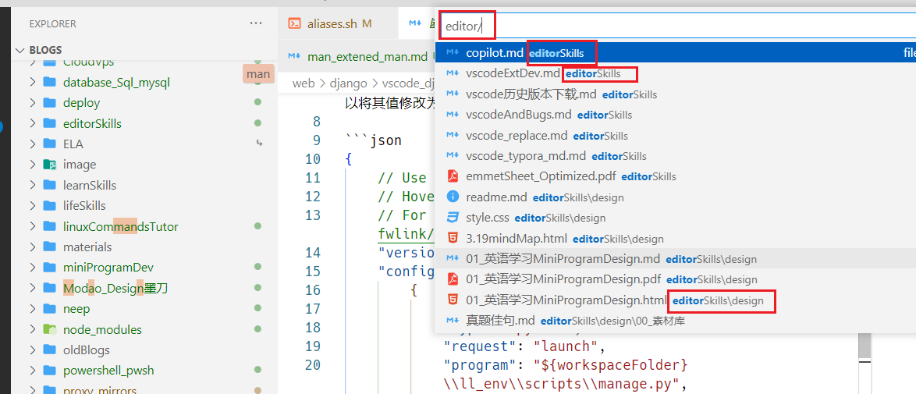Click the CSS icon beside style.css
This screenshot has width=916, height=394.
[x=453, y=218]
